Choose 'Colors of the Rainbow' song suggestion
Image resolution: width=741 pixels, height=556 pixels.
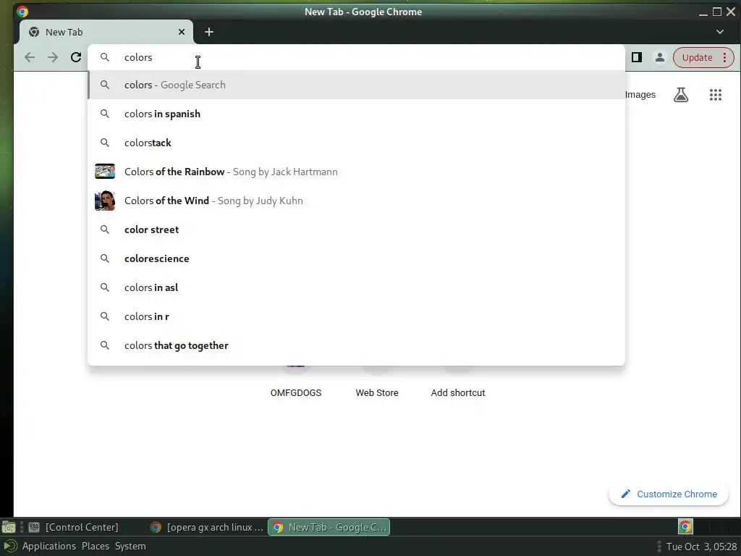(356, 171)
